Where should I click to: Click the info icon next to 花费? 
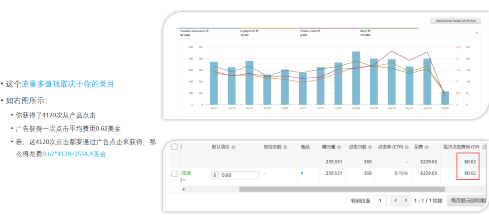point(427,147)
